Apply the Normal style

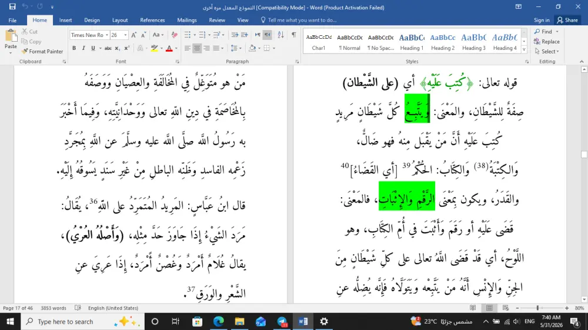pos(349,42)
